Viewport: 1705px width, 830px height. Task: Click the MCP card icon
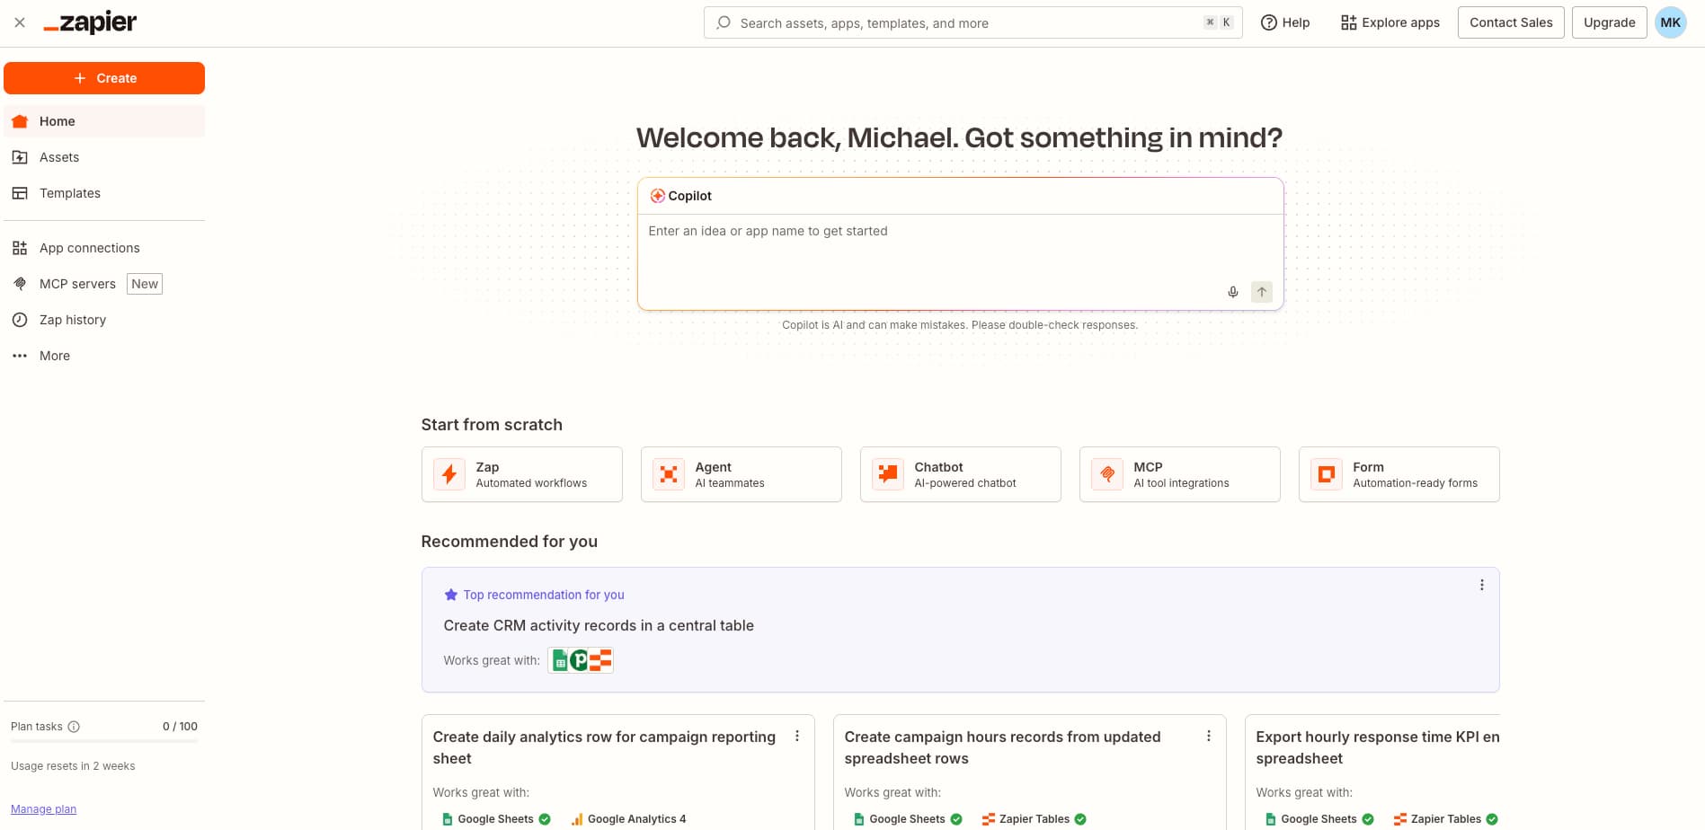click(x=1107, y=474)
